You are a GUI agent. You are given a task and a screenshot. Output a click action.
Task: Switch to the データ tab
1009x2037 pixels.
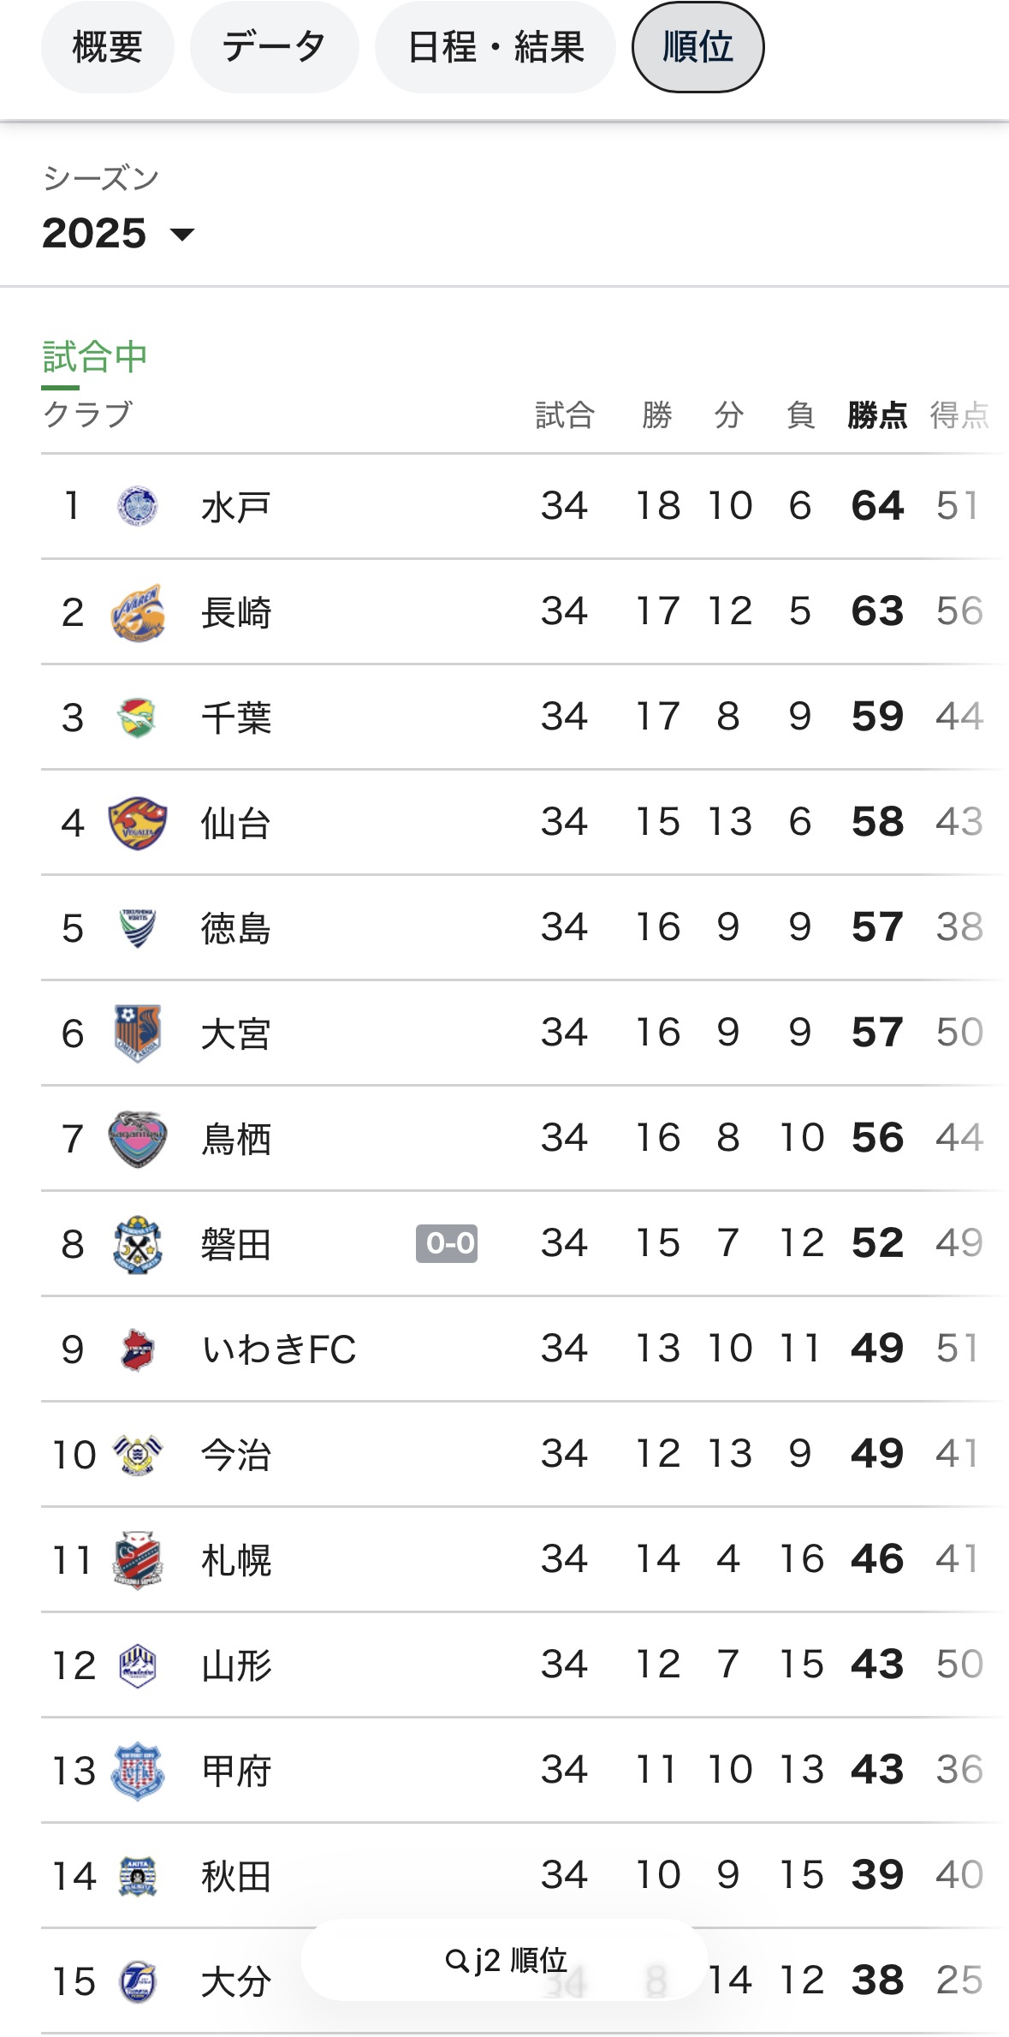point(274,47)
